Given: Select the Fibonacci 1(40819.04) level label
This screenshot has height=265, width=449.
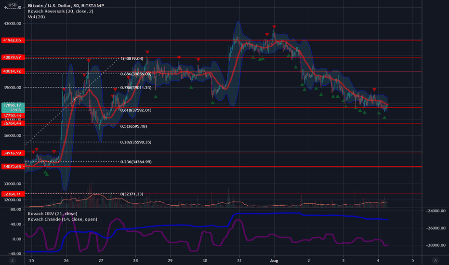Looking at the screenshot, I should tap(132, 58).
